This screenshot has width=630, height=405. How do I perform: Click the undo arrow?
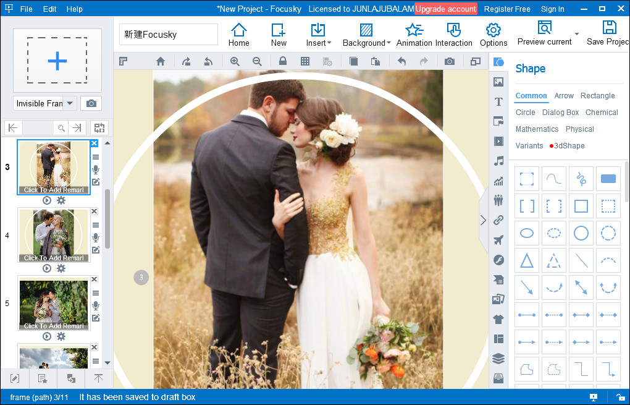pos(402,61)
